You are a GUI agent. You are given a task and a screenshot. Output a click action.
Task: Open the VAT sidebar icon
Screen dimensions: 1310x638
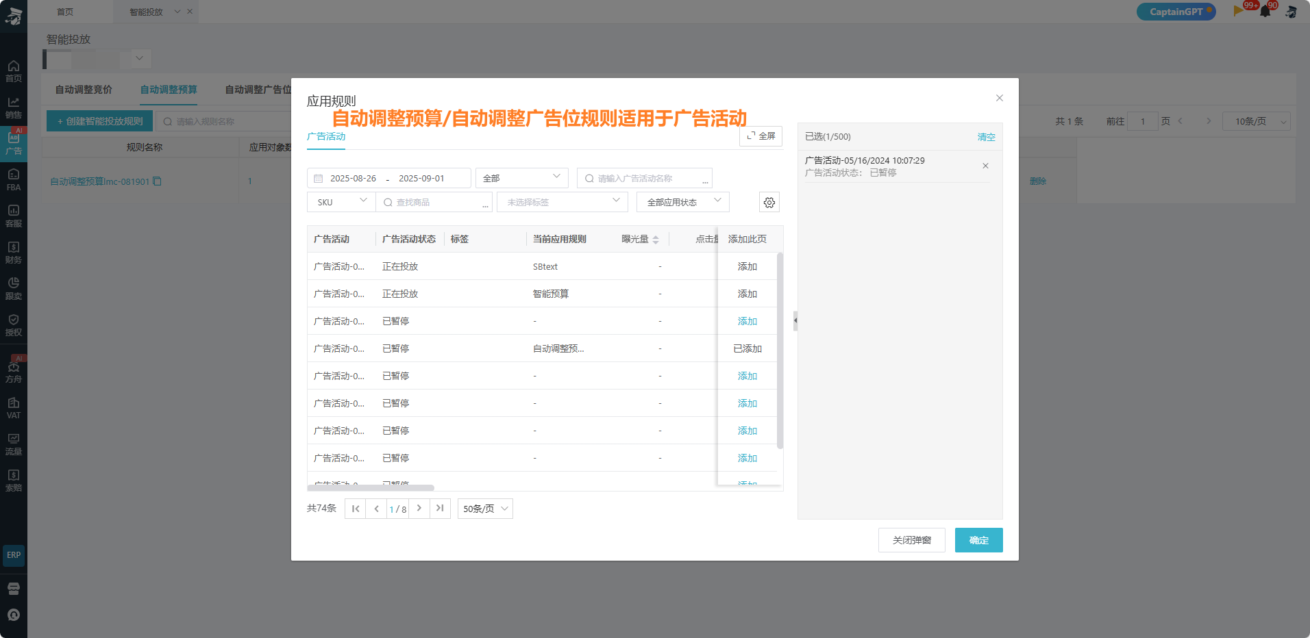[x=13, y=408]
